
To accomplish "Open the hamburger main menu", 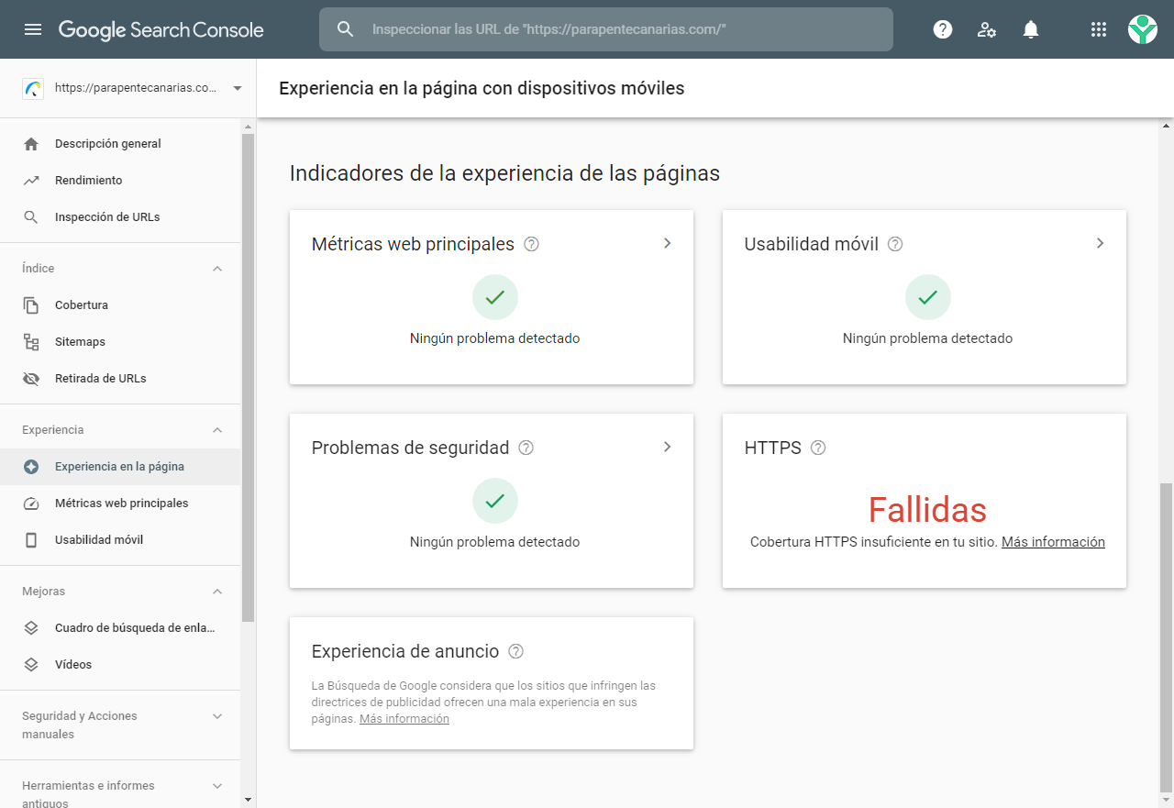I will click(x=33, y=29).
